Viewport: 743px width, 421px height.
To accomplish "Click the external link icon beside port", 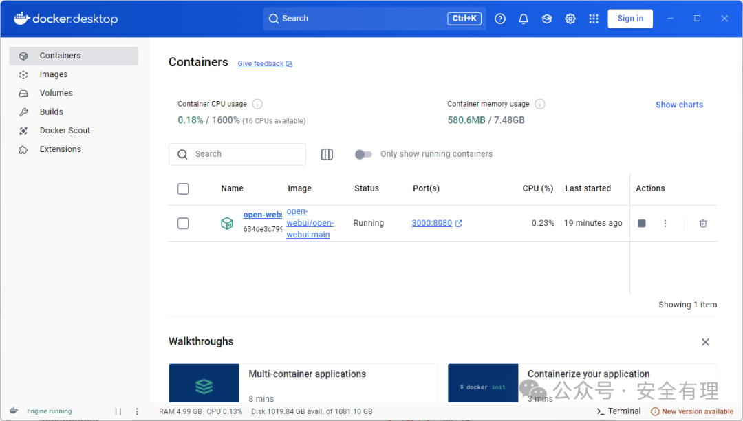I will click(459, 223).
